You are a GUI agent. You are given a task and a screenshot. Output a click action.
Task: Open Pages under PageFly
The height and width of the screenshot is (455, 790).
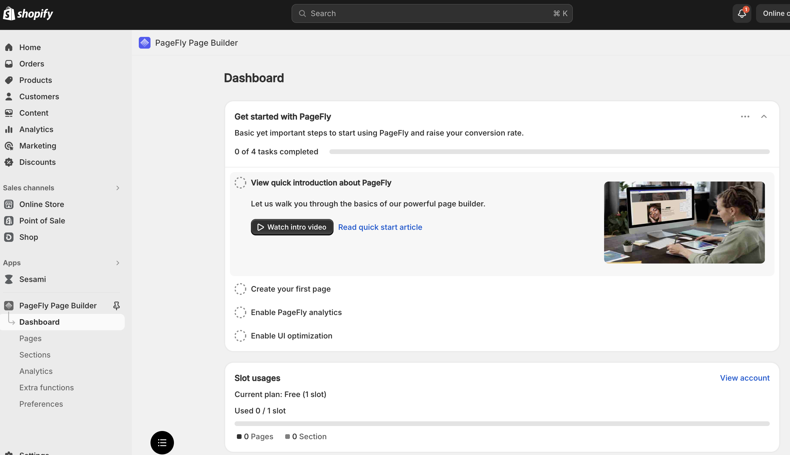pos(30,338)
